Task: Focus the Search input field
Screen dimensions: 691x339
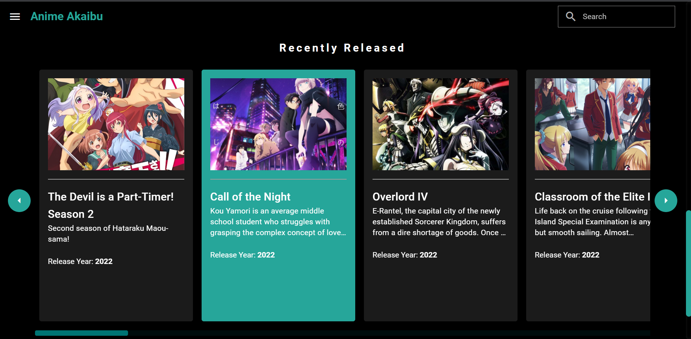Action: tap(616, 17)
